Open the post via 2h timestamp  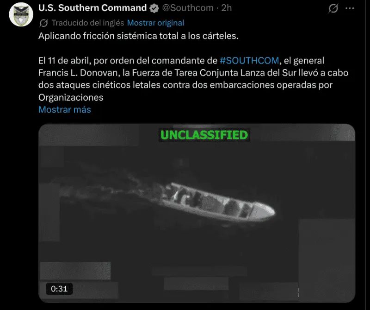[x=226, y=8]
